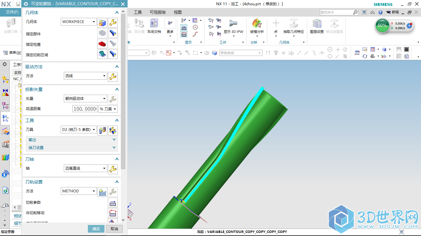Open machine tool navigator sidebar icon
The image size is (421, 236).
(x=6, y=144)
